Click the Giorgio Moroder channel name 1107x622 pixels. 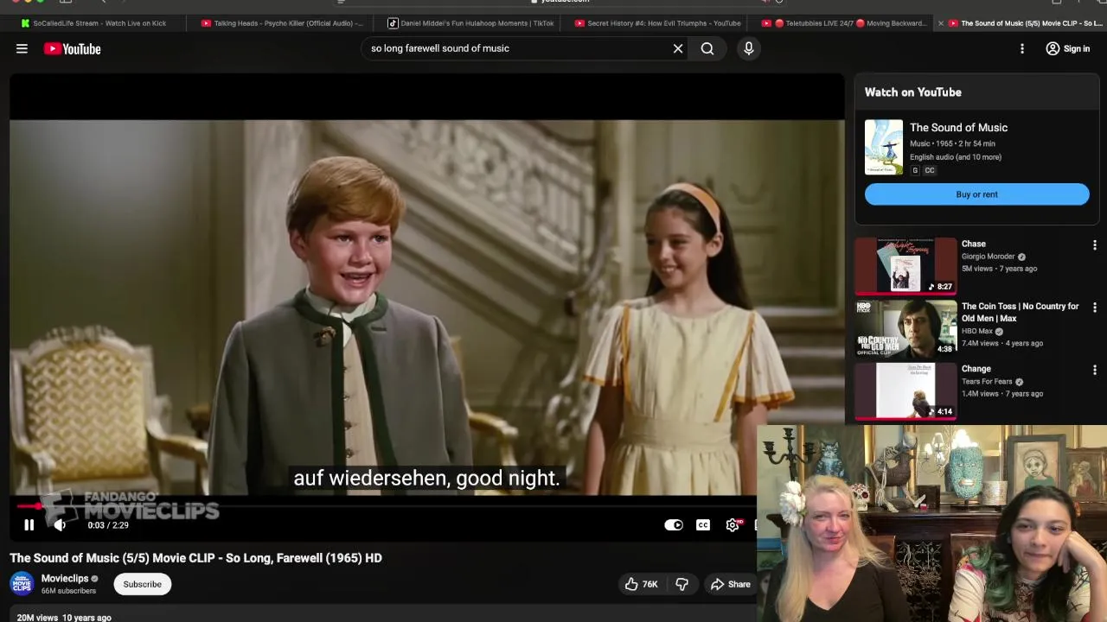988,257
